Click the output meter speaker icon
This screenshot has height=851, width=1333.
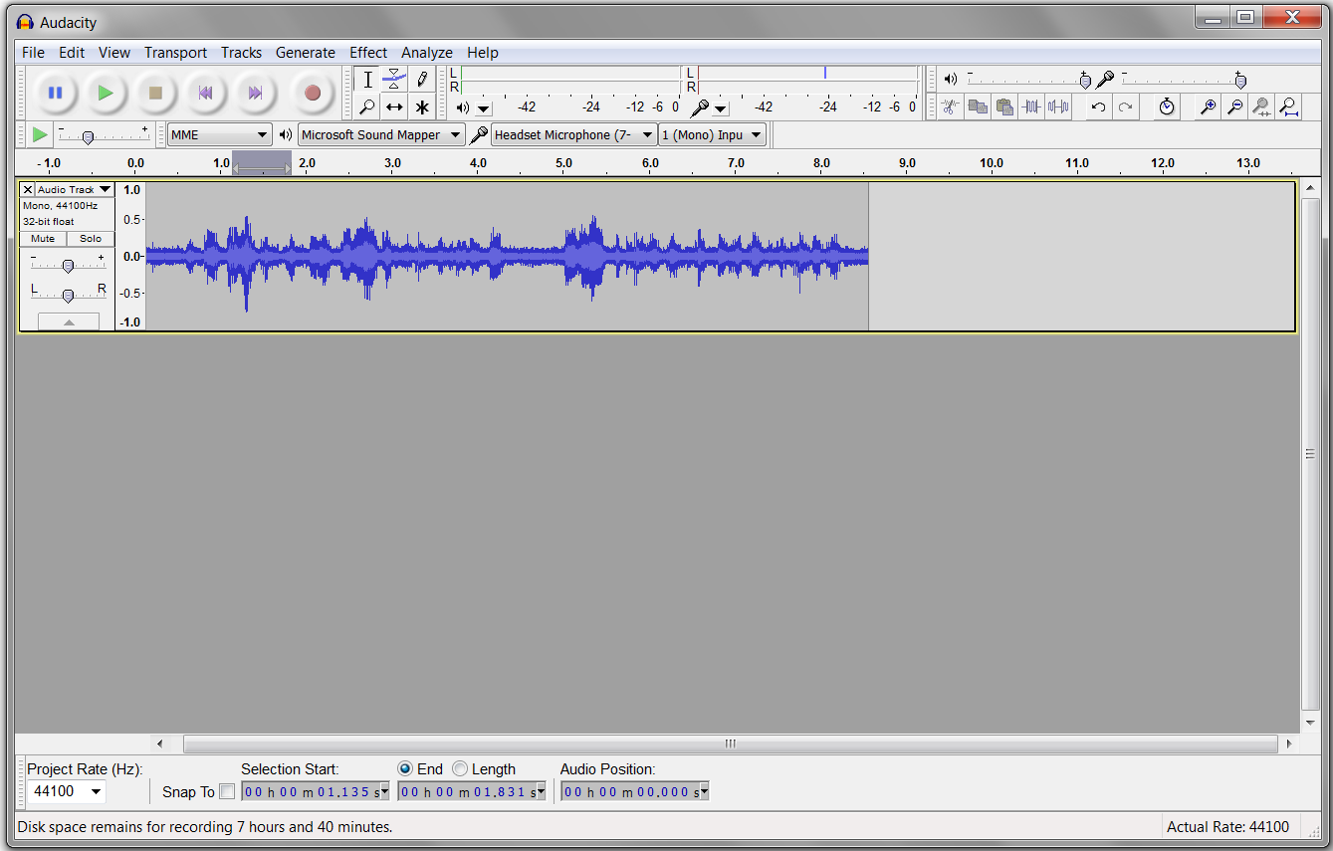click(463, 107)
